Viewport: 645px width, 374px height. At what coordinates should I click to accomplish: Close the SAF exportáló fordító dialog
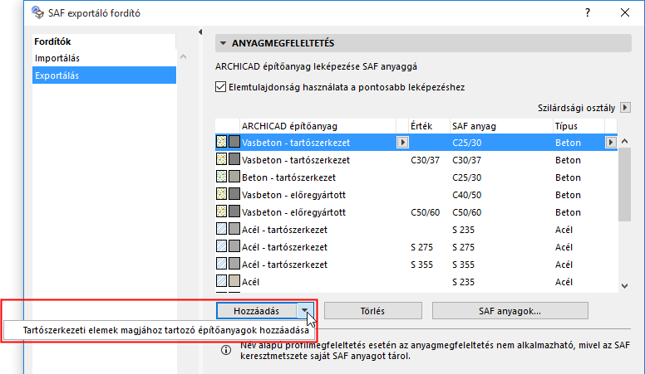point(625,12)
